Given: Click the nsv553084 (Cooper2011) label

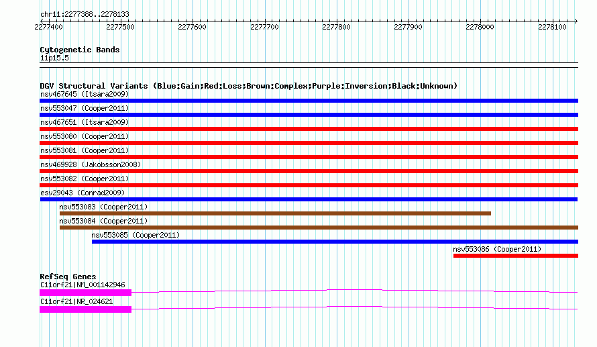Looking at the screenshot, I should (103, 221).
